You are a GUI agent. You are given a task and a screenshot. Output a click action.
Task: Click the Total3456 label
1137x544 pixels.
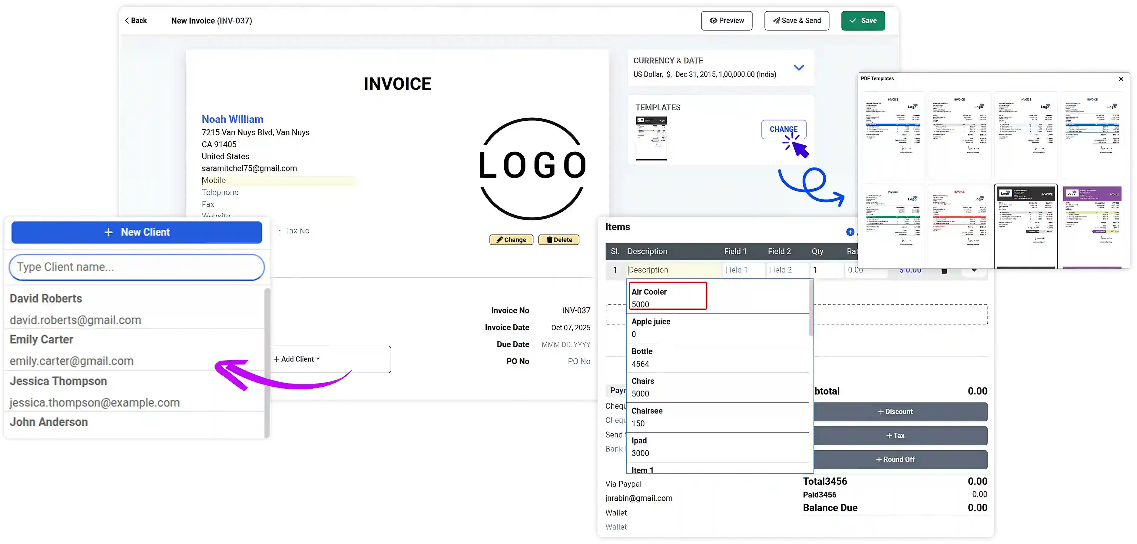(824, 481)
